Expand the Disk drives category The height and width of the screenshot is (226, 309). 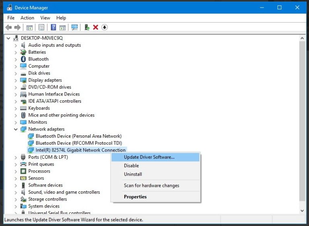tap(16, 73)
